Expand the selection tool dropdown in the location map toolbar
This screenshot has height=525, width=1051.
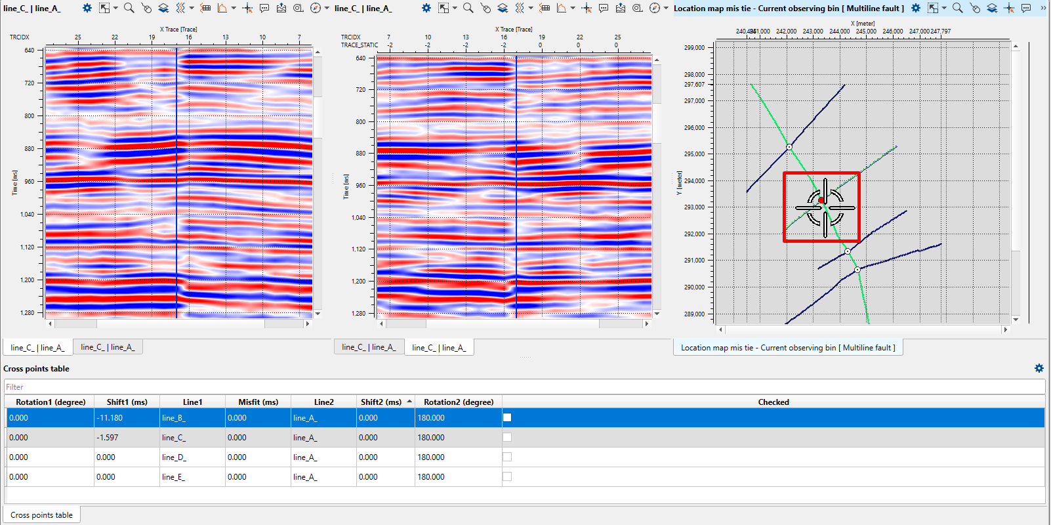tap(944, 8)
